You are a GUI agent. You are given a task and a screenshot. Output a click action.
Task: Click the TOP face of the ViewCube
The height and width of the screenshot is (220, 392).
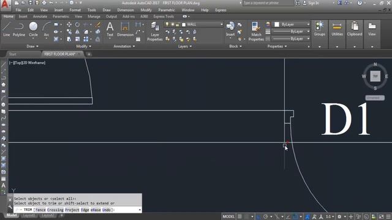pos(375,76)
